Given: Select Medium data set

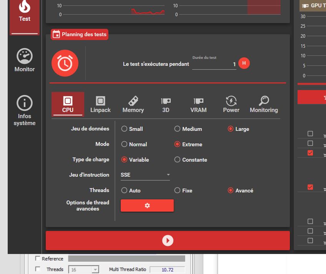Looking at the screenshot, I should point(188,129).
